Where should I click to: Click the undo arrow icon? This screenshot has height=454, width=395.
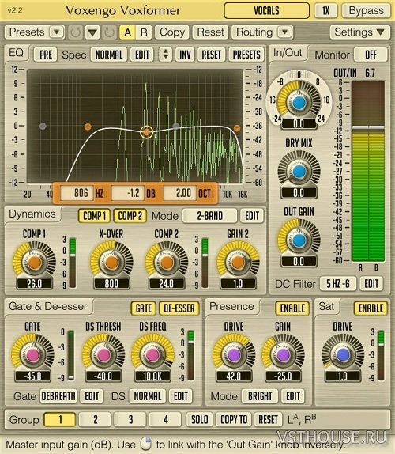pos(76,32)
